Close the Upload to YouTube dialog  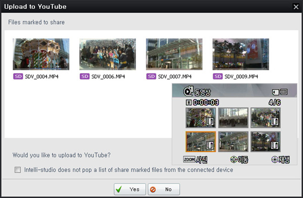coord(296,7)
